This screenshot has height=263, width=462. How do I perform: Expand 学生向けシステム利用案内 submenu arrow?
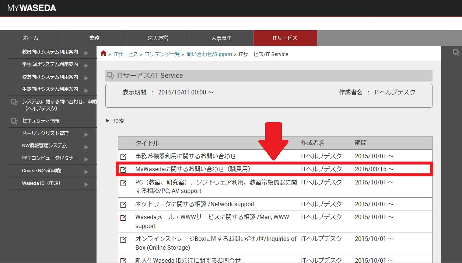(86, 65)
